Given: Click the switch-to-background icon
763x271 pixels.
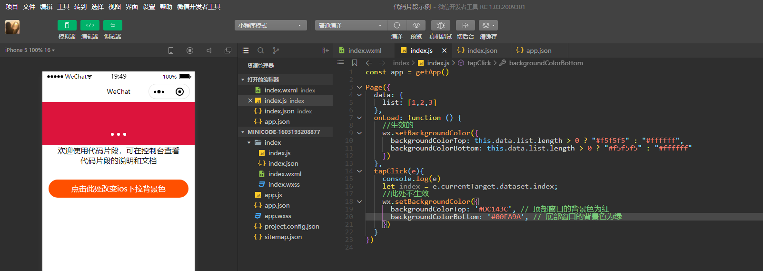Looking at the screenshot, I should pyautogui.click(x=466, y=25).
